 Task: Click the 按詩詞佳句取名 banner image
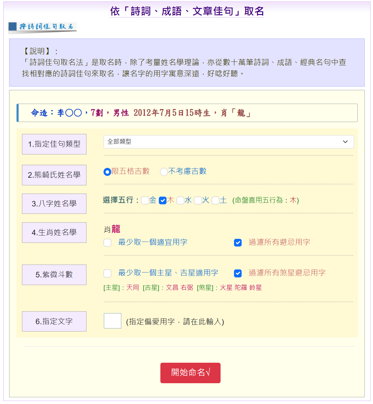42,27
